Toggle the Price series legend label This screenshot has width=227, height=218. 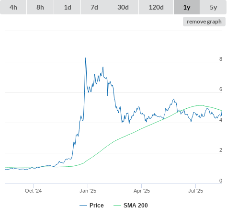pyautogui.click(x=97, y=206)
